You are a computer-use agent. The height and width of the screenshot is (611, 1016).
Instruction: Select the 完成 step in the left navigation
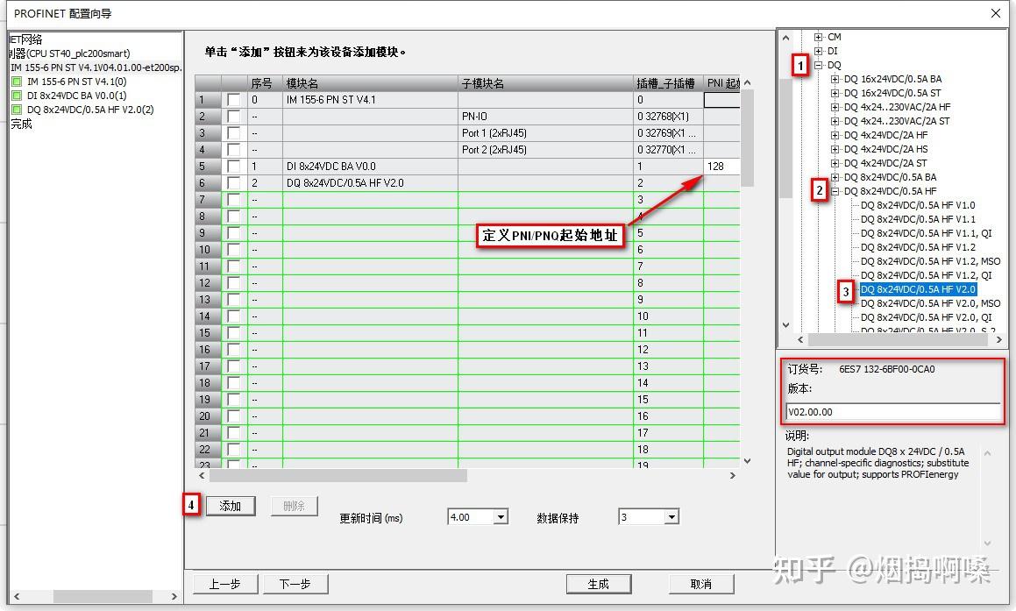click(x=21, y=124)
